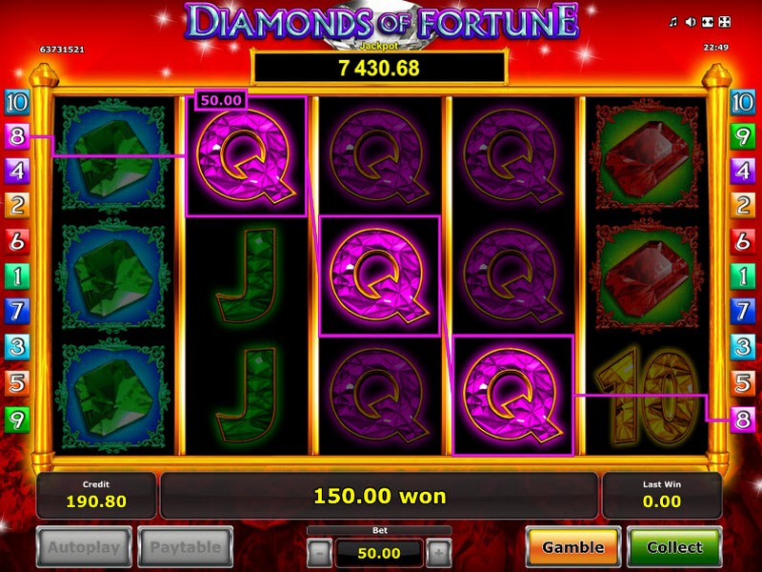Screen dimensions: 762x572
Task: Collect the winnings
Action: tap(674, 546)
